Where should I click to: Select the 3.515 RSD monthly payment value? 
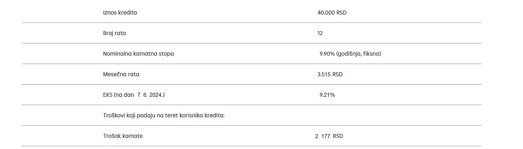pyautogui.click(x=330, y=74)
